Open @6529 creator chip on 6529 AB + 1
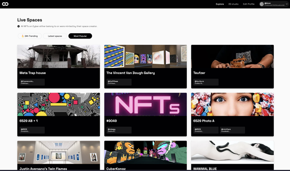The image size is (290, 171). (x=32, y=130)
